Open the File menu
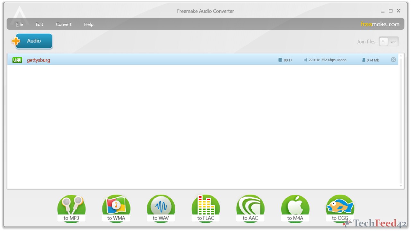This screenshot has width=411, height=231. tap(20, 24)
